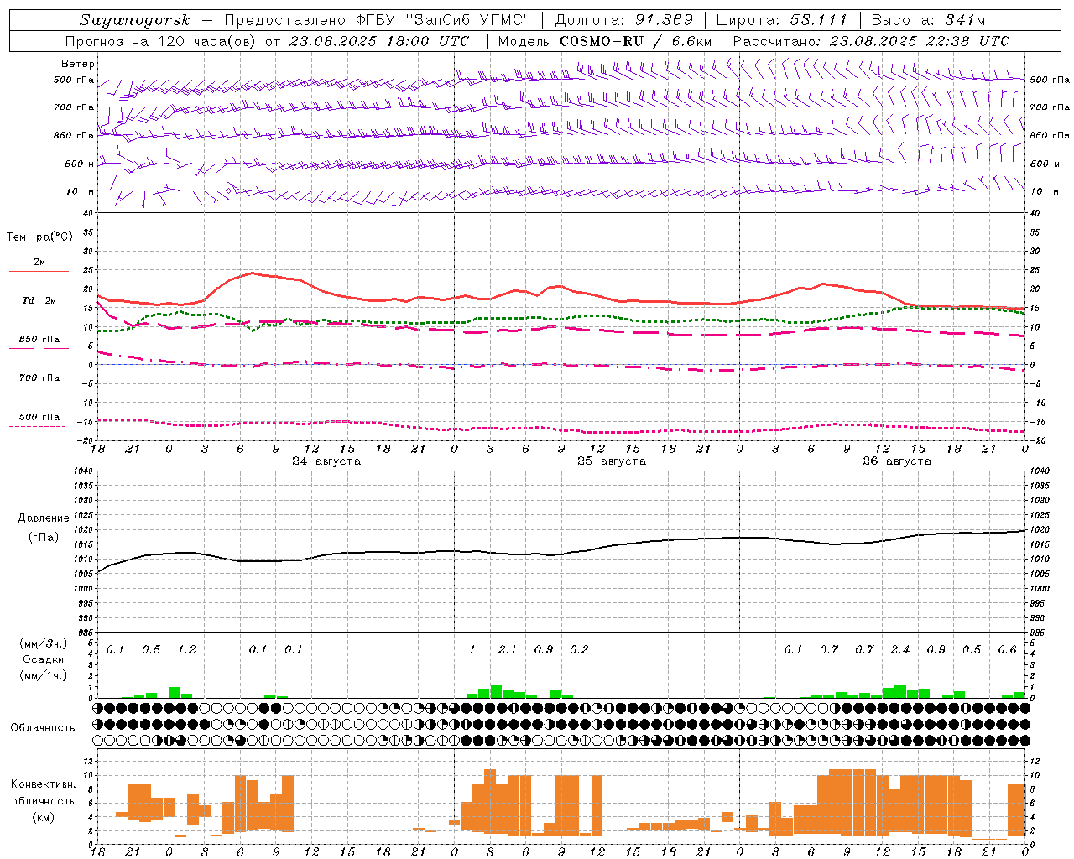Image resolution: width=1074 pixels, height=859 pixels.
Task: Select the text Предоставлено ФГБУ "ЗапСиб УГМС"
Action: tap(378, 20)
